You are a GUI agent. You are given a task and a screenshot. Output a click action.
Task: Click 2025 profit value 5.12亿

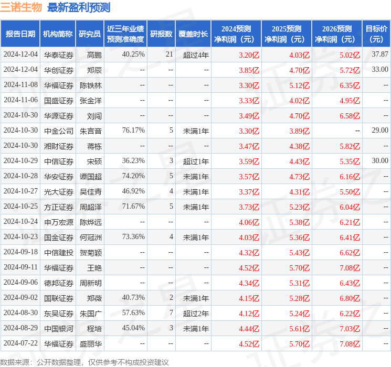300,85
